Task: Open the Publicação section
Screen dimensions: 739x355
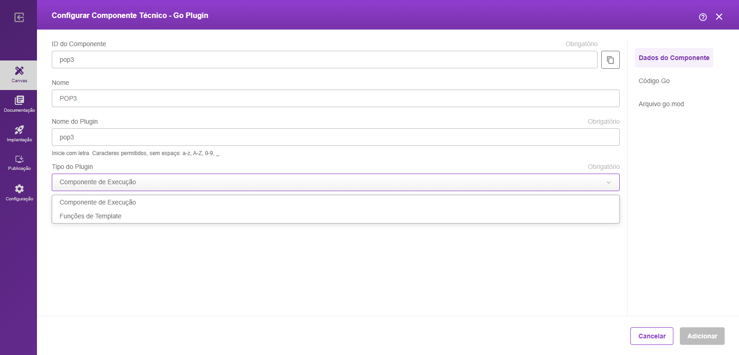Action: point(19,162)
